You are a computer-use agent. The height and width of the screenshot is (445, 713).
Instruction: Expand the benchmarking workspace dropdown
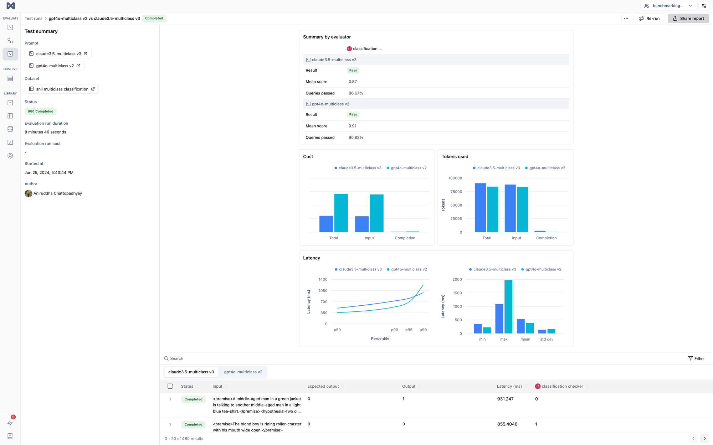coord(668,6)
